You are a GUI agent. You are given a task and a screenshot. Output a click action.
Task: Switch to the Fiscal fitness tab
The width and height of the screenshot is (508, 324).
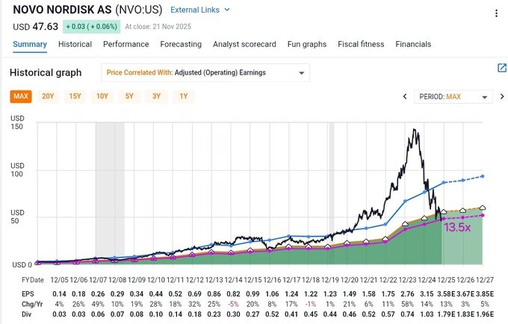click(x=361, y=44)
